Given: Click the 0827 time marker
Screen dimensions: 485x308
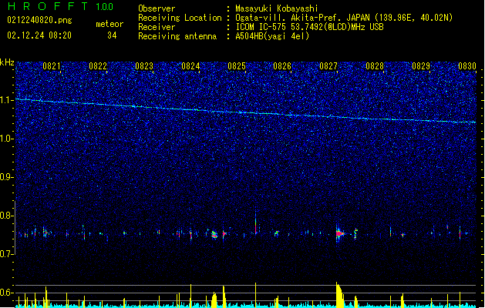Looking at the screenshot, I should [x=328, y=66].
